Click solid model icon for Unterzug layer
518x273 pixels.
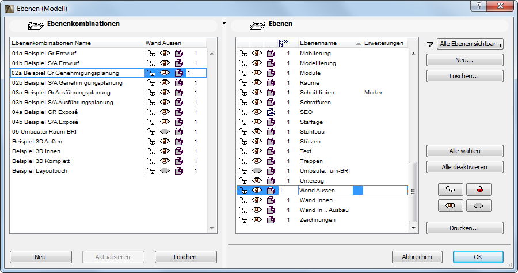coord(271,181)
